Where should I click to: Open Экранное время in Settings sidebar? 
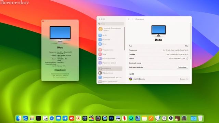110,63
